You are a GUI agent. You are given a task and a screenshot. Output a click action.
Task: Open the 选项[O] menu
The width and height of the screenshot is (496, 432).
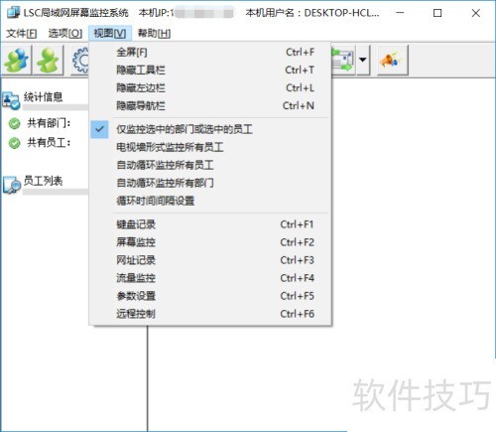pos(65,34)
